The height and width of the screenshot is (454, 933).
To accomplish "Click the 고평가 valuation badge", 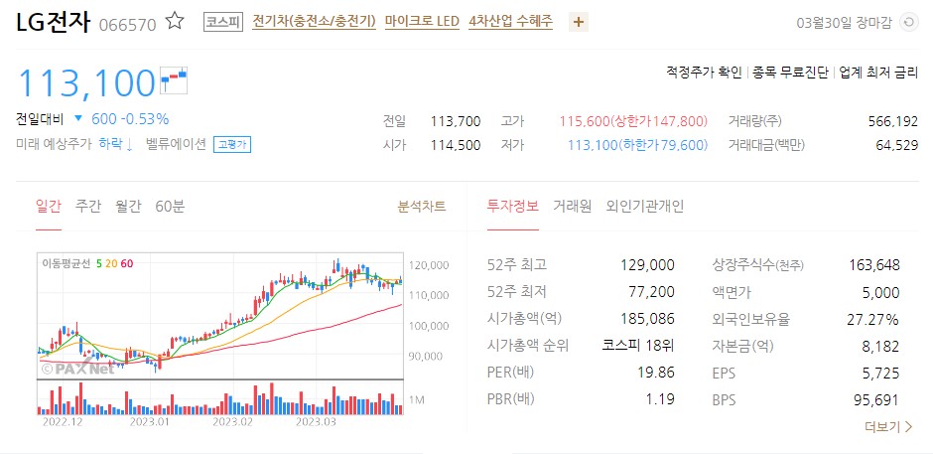I will click(x=232, y=144).
